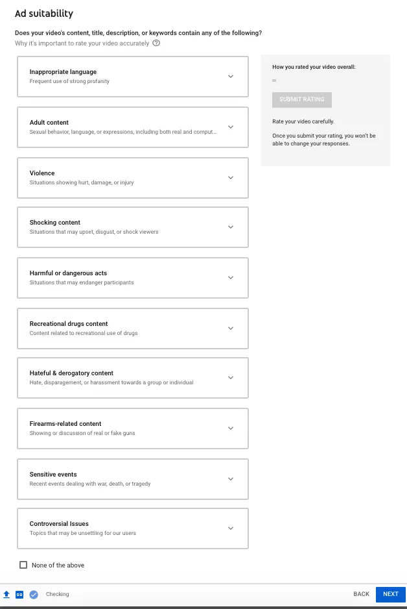Open the Shocking content dropdown
The width and height of the screenshot is (407, 609).
[231, 227]
